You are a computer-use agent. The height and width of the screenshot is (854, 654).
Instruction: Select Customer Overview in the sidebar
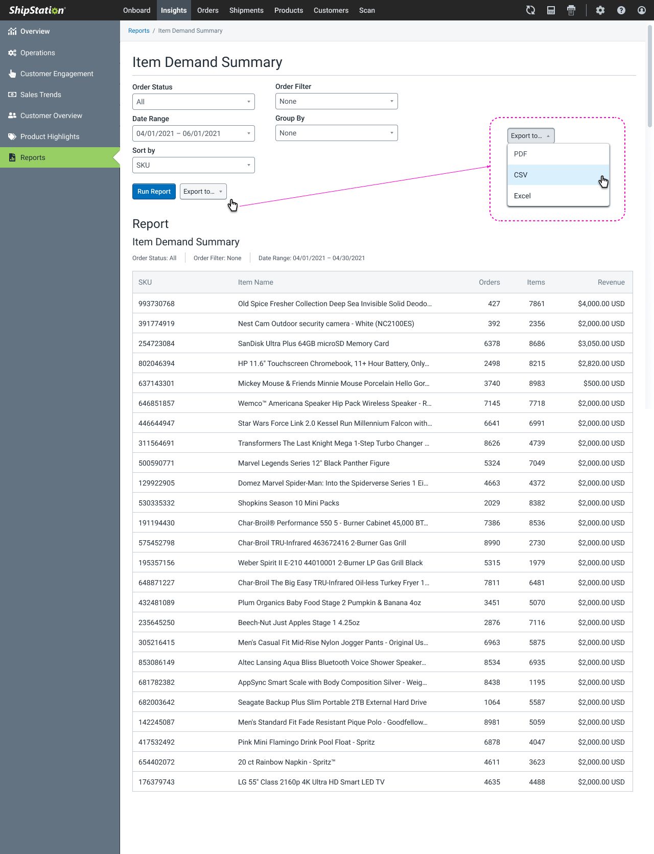click(60, 116)
